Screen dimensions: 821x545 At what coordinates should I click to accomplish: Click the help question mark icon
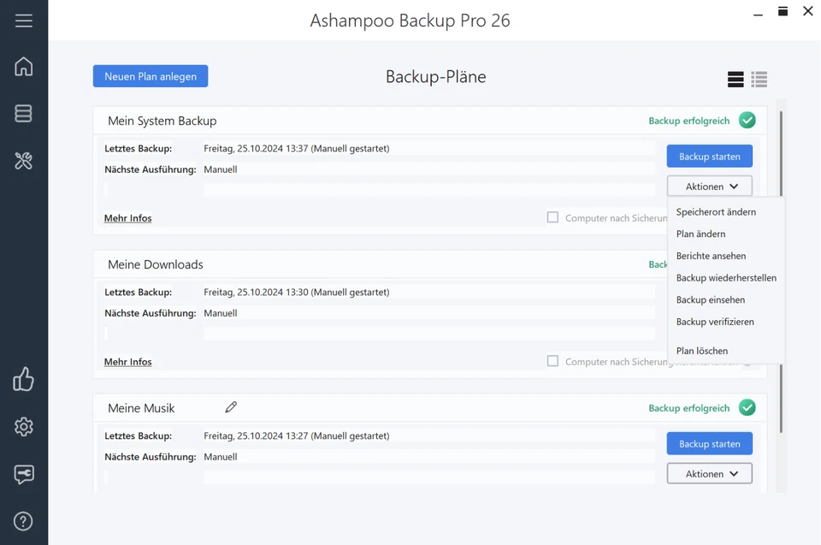(23, 520)
